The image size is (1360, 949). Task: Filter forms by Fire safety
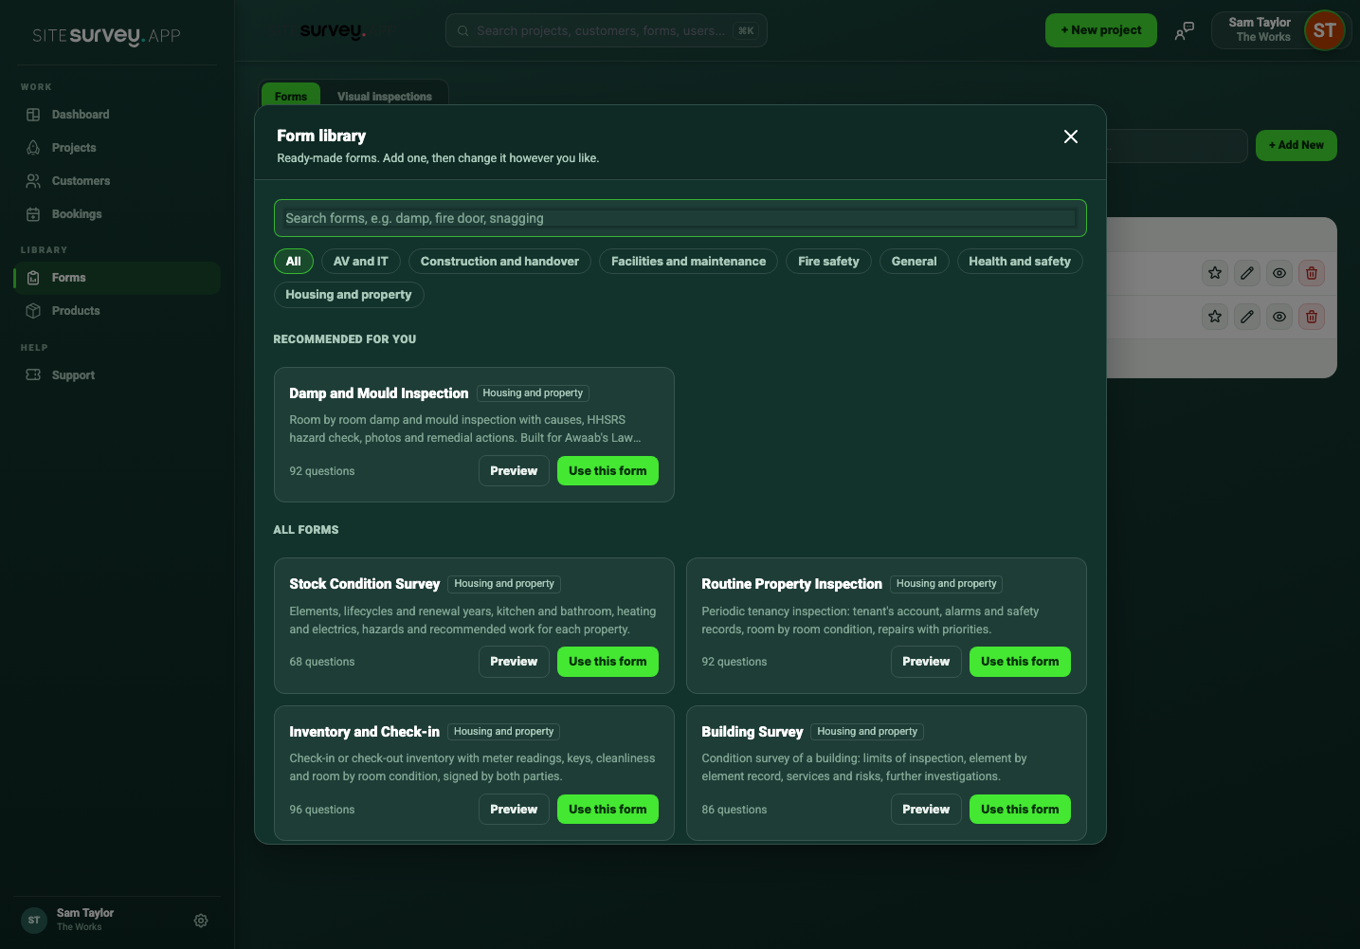point(828,262)
